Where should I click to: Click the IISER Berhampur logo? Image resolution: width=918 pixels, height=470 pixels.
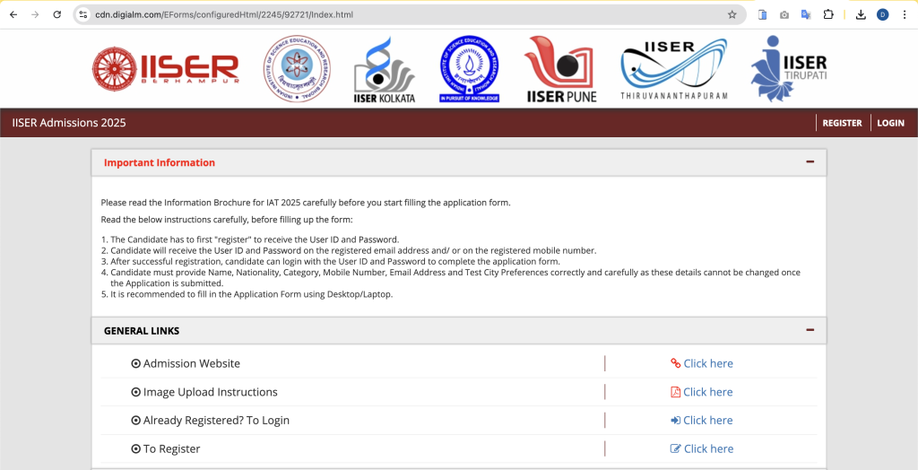click(x=166, y=69)
